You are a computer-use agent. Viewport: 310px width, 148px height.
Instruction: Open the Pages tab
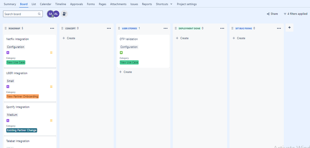pyautogui.click(x=102, y=4)
